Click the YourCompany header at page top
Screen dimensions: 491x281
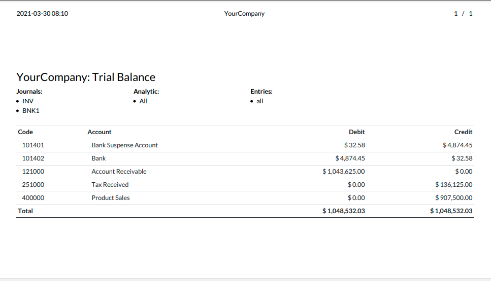click(x=244, y=14)
